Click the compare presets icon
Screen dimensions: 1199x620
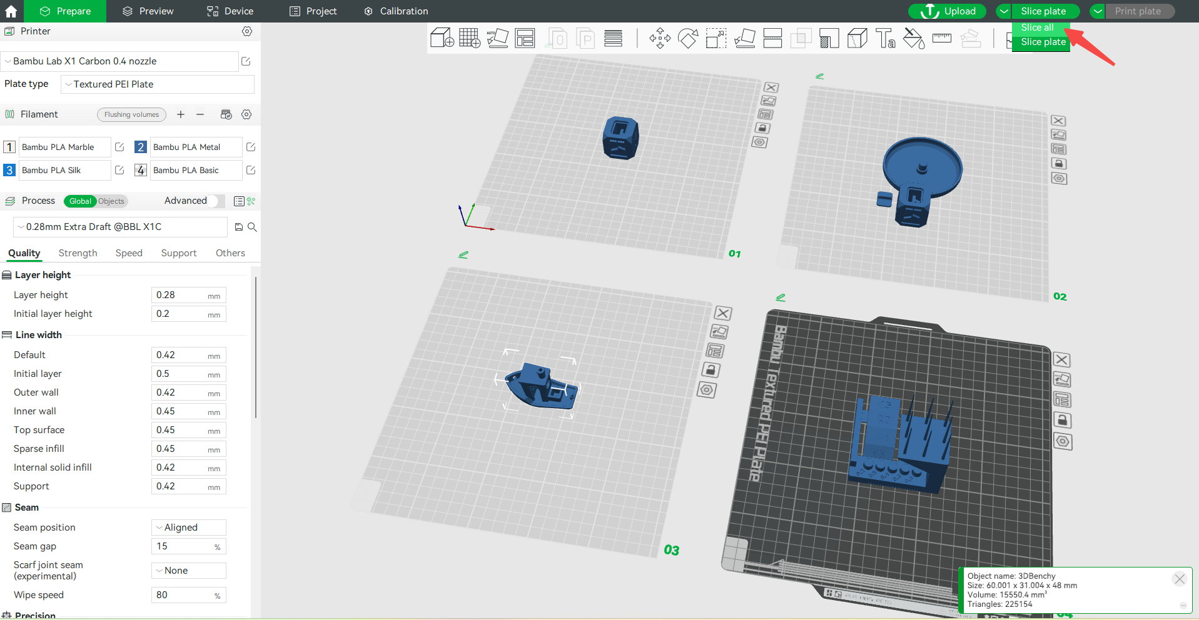click(x=238, y=201)
